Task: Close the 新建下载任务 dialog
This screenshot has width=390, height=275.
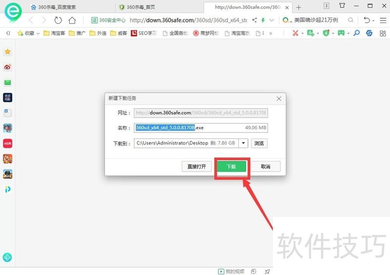Action: [279, 99]
